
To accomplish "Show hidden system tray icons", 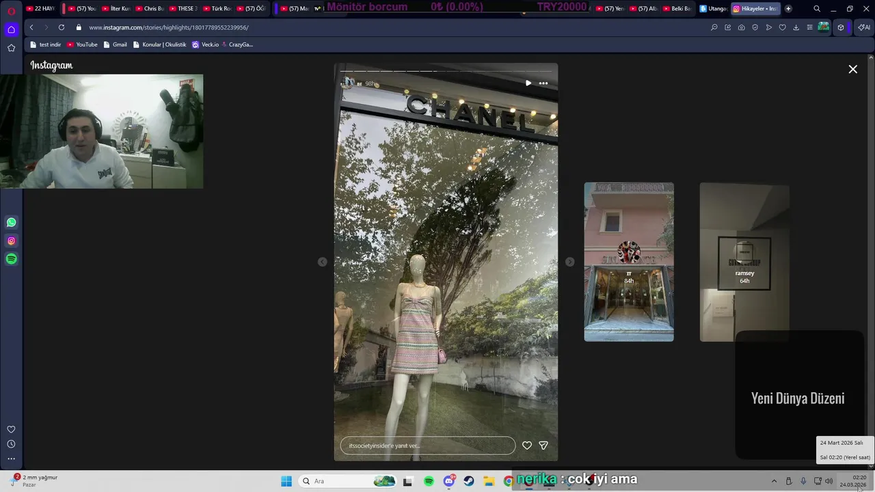I will (774, 481).
